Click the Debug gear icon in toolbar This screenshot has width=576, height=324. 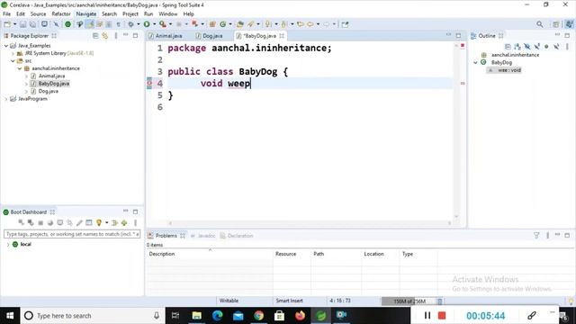click(130, 24)
